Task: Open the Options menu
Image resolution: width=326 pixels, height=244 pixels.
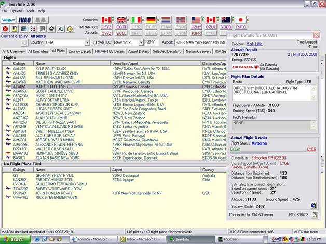Action: (x=17, y=11)
